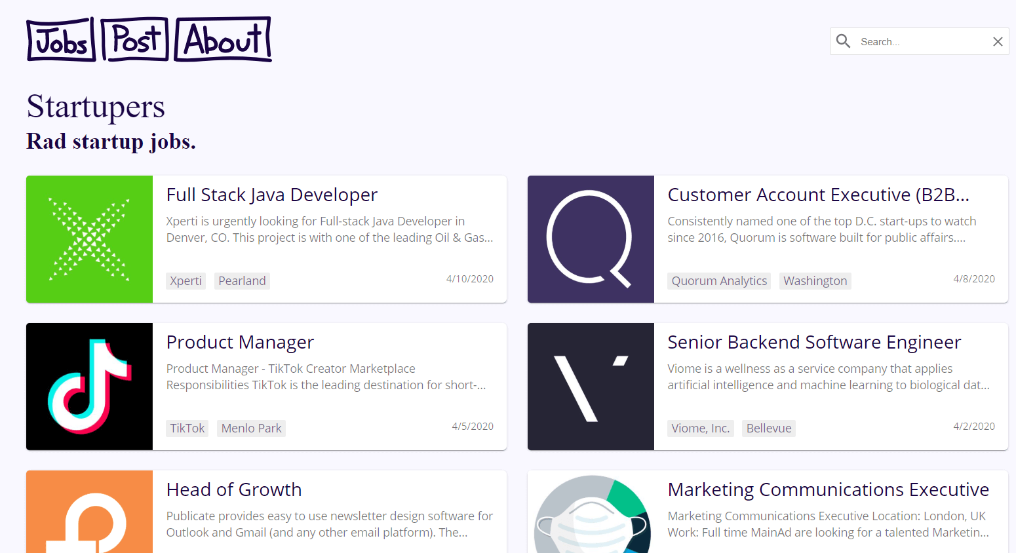Click the TikTok company tag

tap(187, 429)
